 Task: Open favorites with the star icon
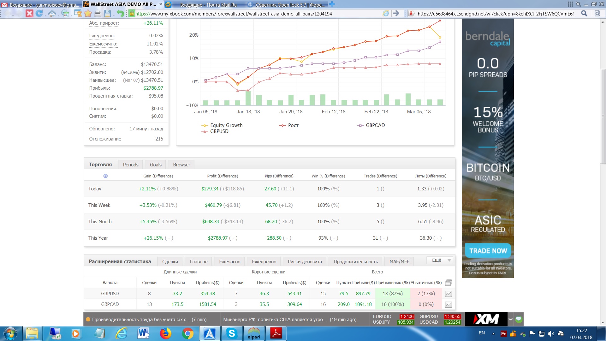[88, 13]
